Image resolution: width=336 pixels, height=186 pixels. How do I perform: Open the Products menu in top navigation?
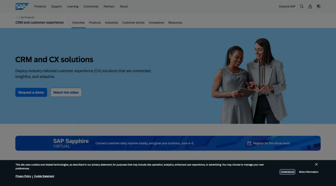point(40,6)
